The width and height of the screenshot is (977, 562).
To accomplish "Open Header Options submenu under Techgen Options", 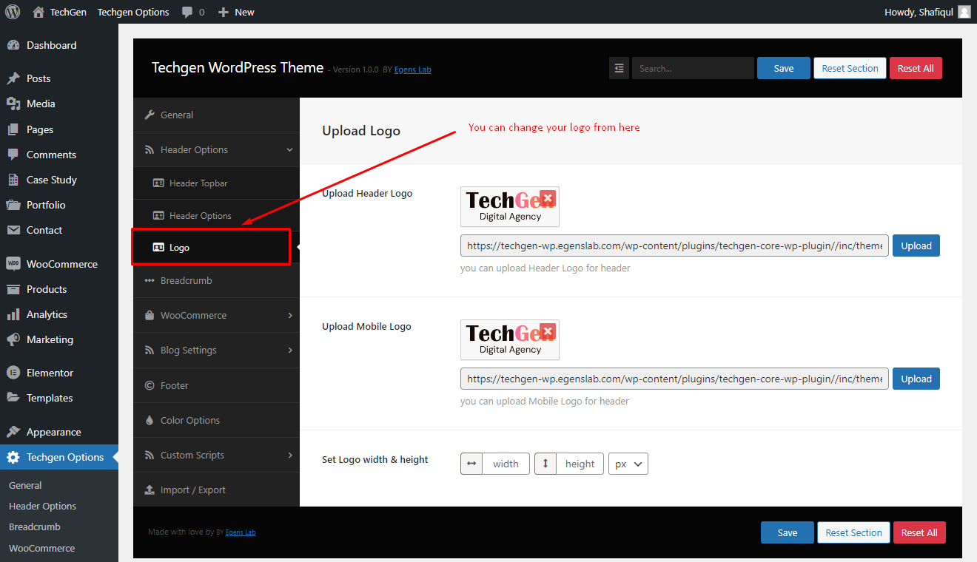I will (42, 506).
